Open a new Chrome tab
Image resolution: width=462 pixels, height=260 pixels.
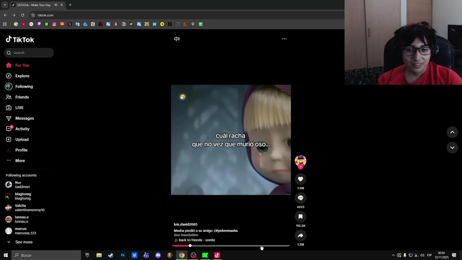[70, 5]
